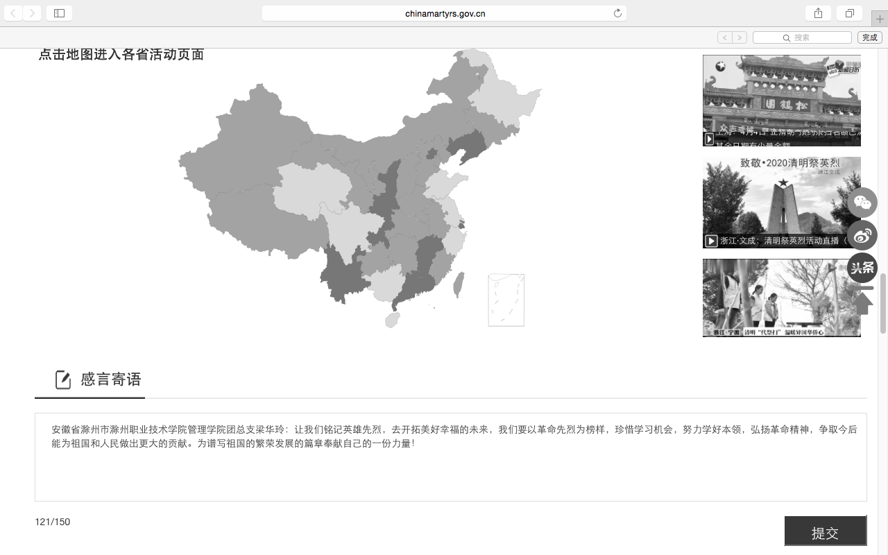Viewport: 888px width, 555px height.
Task: Open a new tab with plus button
Action: coord(880,19)
